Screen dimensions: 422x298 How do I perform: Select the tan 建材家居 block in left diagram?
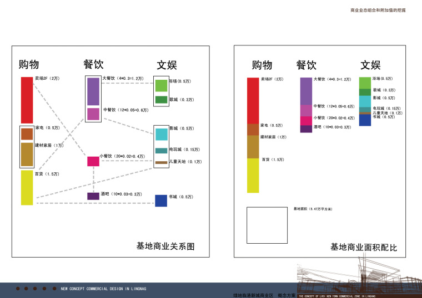pos(27,154)
